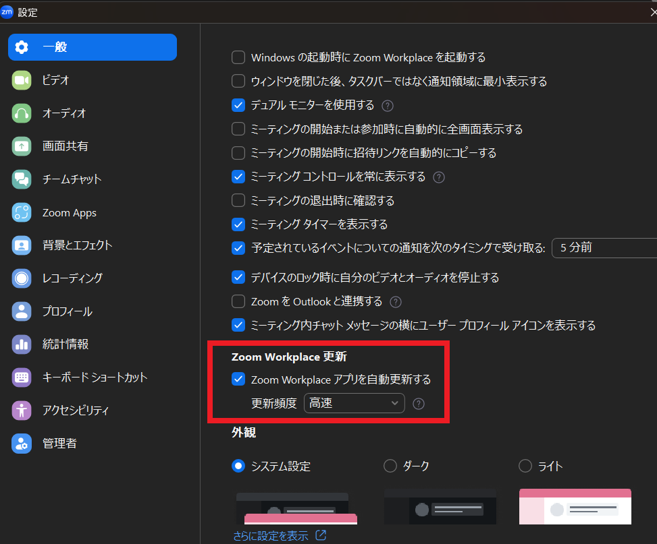This screenshot has width=657, height=544.
Task: Select the Recording (レコーディング) icon
Action: coord(22,278)
